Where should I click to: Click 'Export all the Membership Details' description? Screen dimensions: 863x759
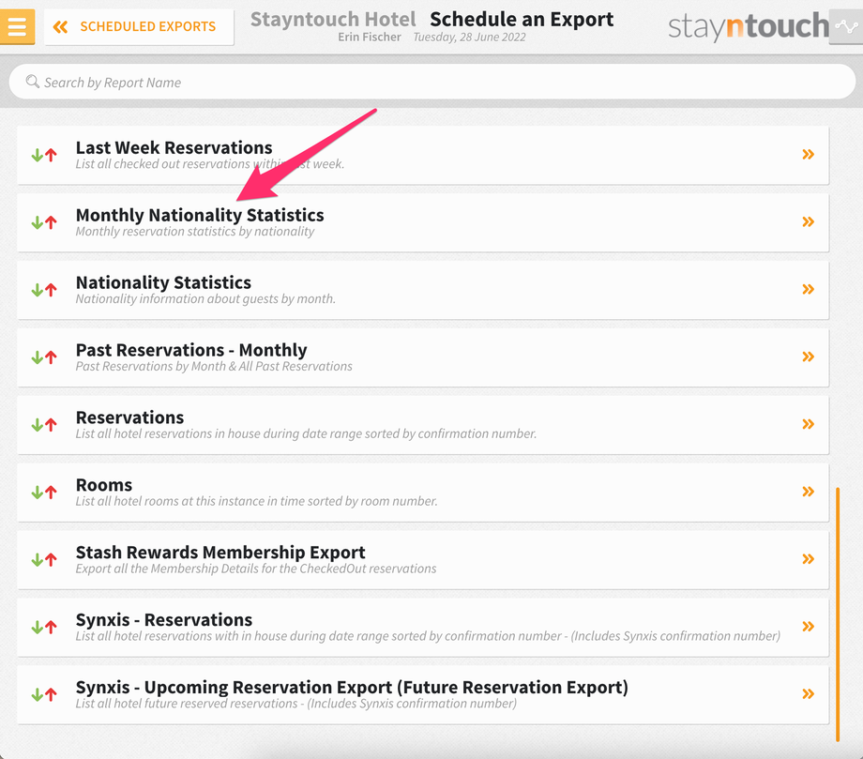256,569
